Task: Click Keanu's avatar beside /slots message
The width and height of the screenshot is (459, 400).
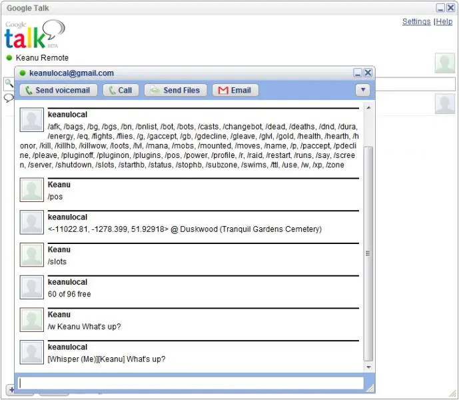Action: click(31, 255)
